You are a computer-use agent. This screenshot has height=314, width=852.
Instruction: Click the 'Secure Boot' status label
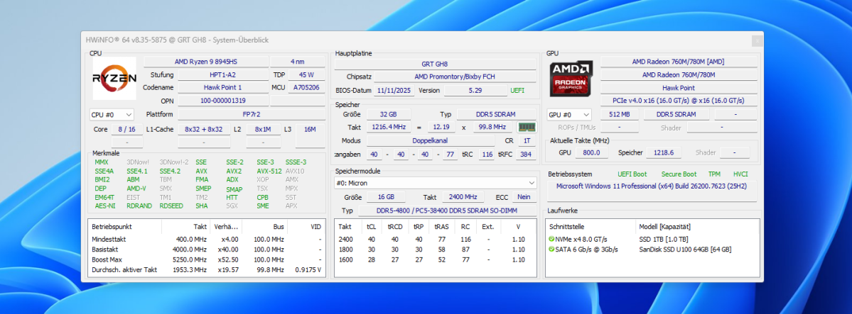pos(679,174)
